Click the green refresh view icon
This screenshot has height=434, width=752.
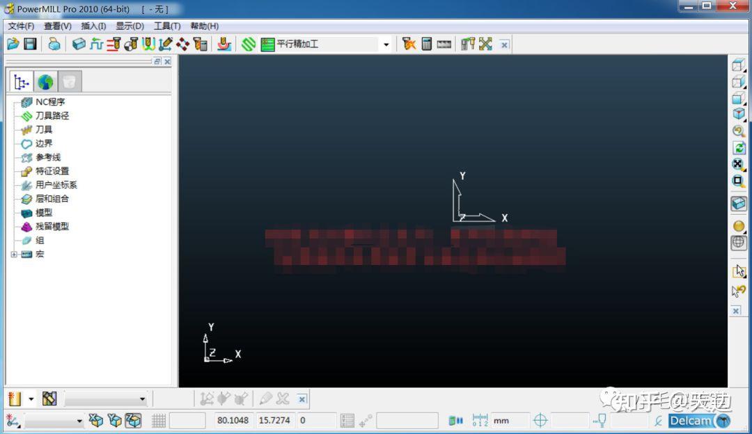(738, 147)
